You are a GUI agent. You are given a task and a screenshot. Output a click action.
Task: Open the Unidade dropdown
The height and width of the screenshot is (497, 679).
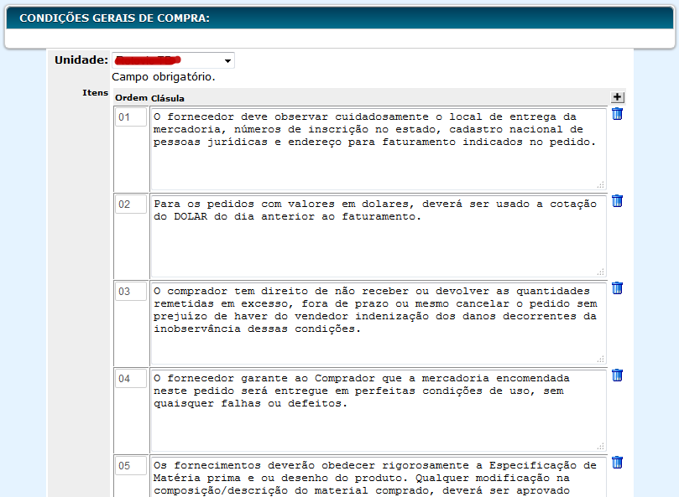(x=173, y=61)
